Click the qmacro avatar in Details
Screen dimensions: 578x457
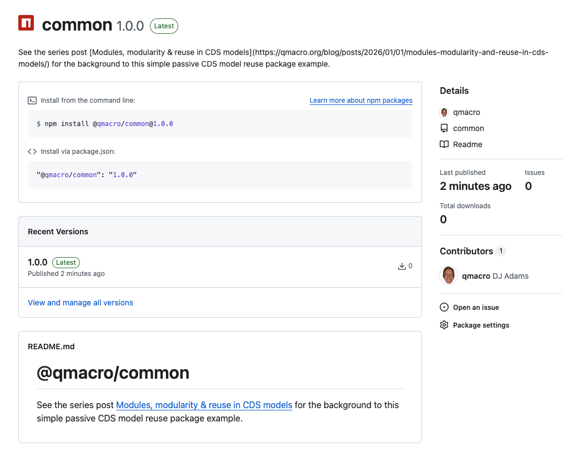tap(444, 112)
